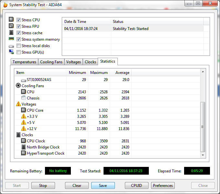220x194 pixels.
Task: Click the chip icon of North Bridge Clock row
Action: (23, 147)
